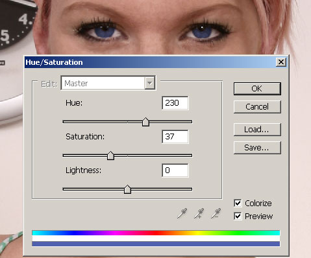Select the subtract-from-sample eyedropper minus icon

pyautogui.click(x=216, y=213)
